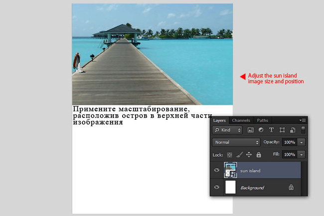Screen dimensions: 324x216
Task: Switch to the Channels tab
Action: (241, 120)
